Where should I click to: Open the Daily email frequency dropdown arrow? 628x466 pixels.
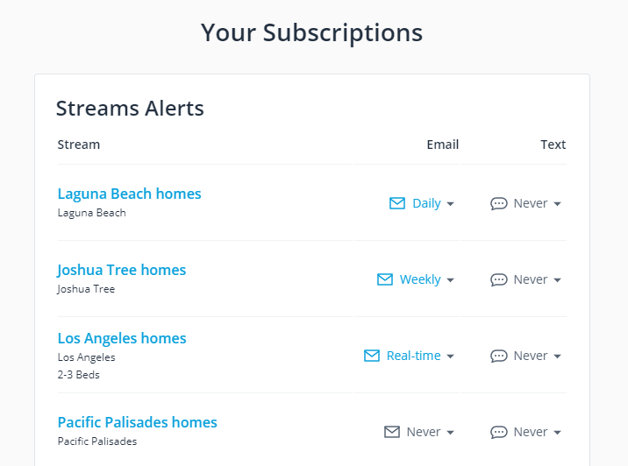coord(450,204)
